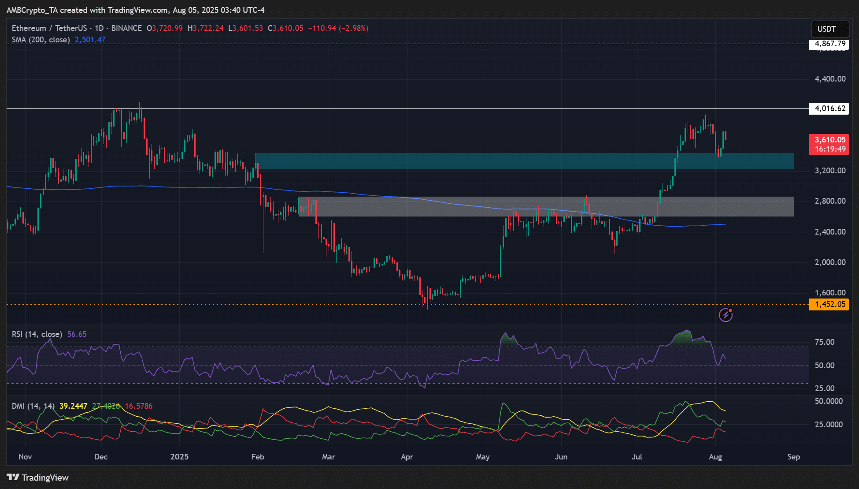
Task: Select the SMA (200, close) indicator legend
Action: (41, 40)
